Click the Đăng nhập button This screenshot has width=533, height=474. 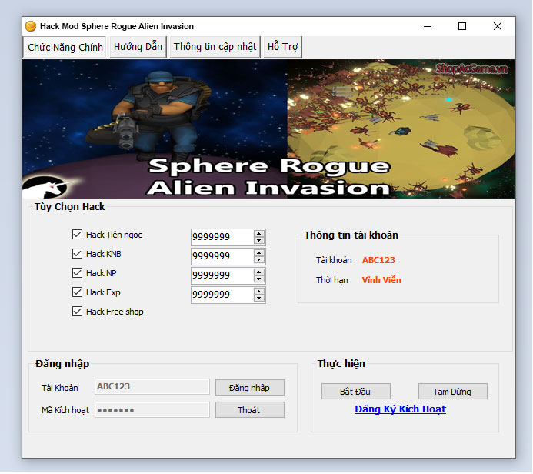click(x=250, y=388)
